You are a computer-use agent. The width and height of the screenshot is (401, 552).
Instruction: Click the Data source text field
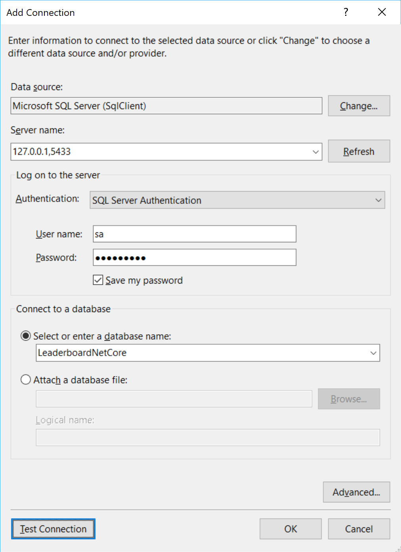click(x=166, y=106)
